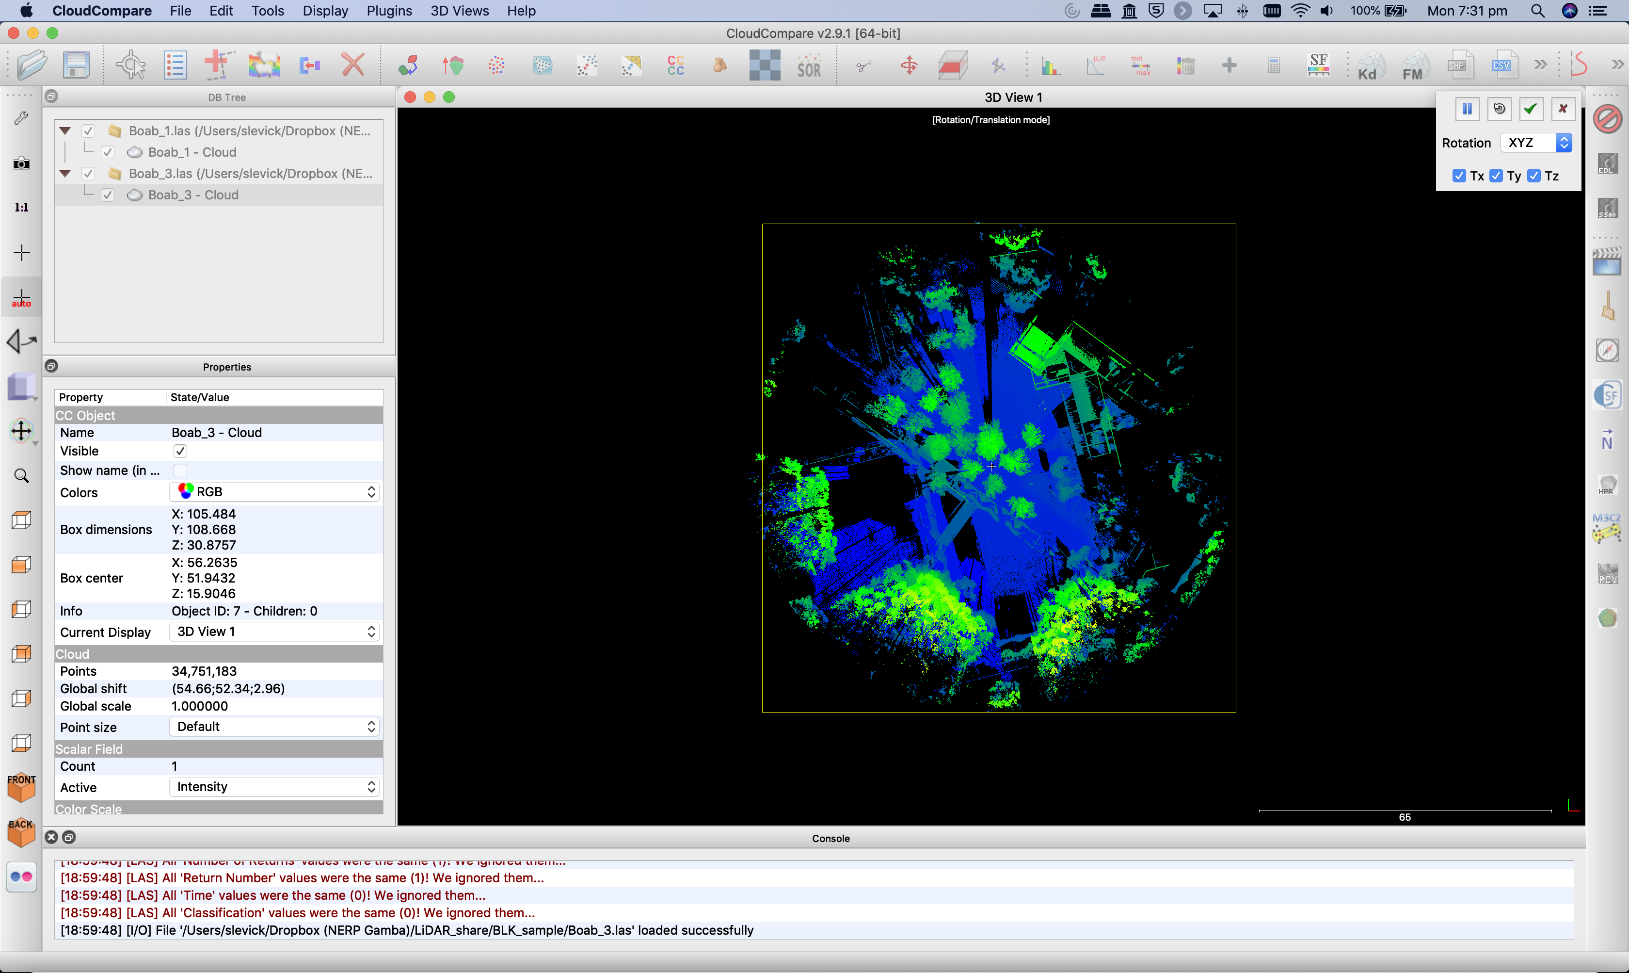Open the File menu
Image resolution: width=1629 pixels, height=973 pixels.
pyautogui.click(x=180, y=11)
